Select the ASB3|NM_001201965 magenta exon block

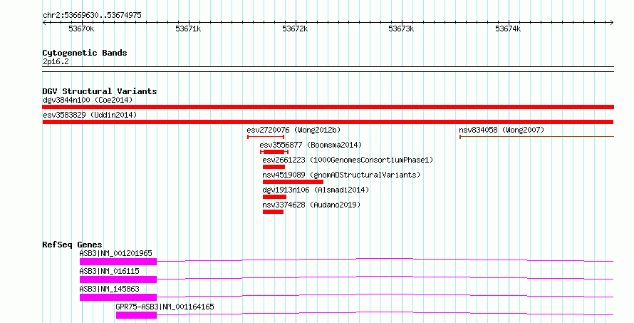tap(118, 262)
